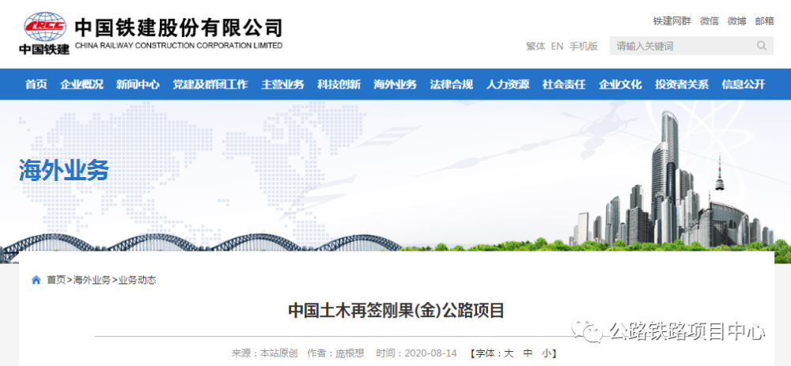
Task: Open the 微信 top link
Action: click(x=710, y=21)
